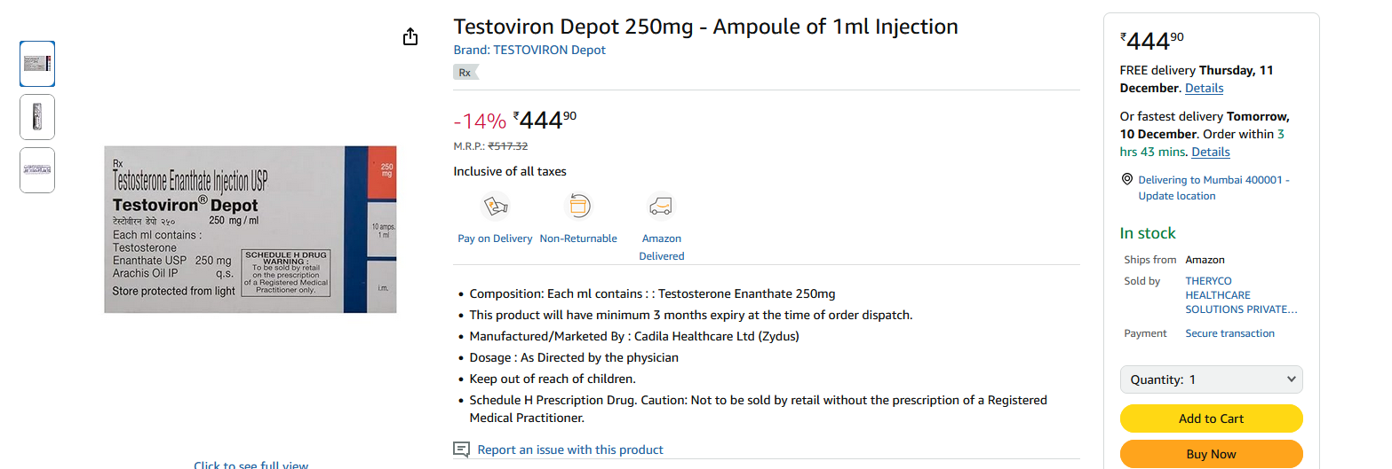The height and width of the screenshot is (469, 1392).
Task: Select the first product thumbnail
Action: [x=37, y=64]
